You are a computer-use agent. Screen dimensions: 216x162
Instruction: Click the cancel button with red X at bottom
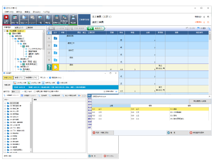pyautogui.click(x=110, y=156)
